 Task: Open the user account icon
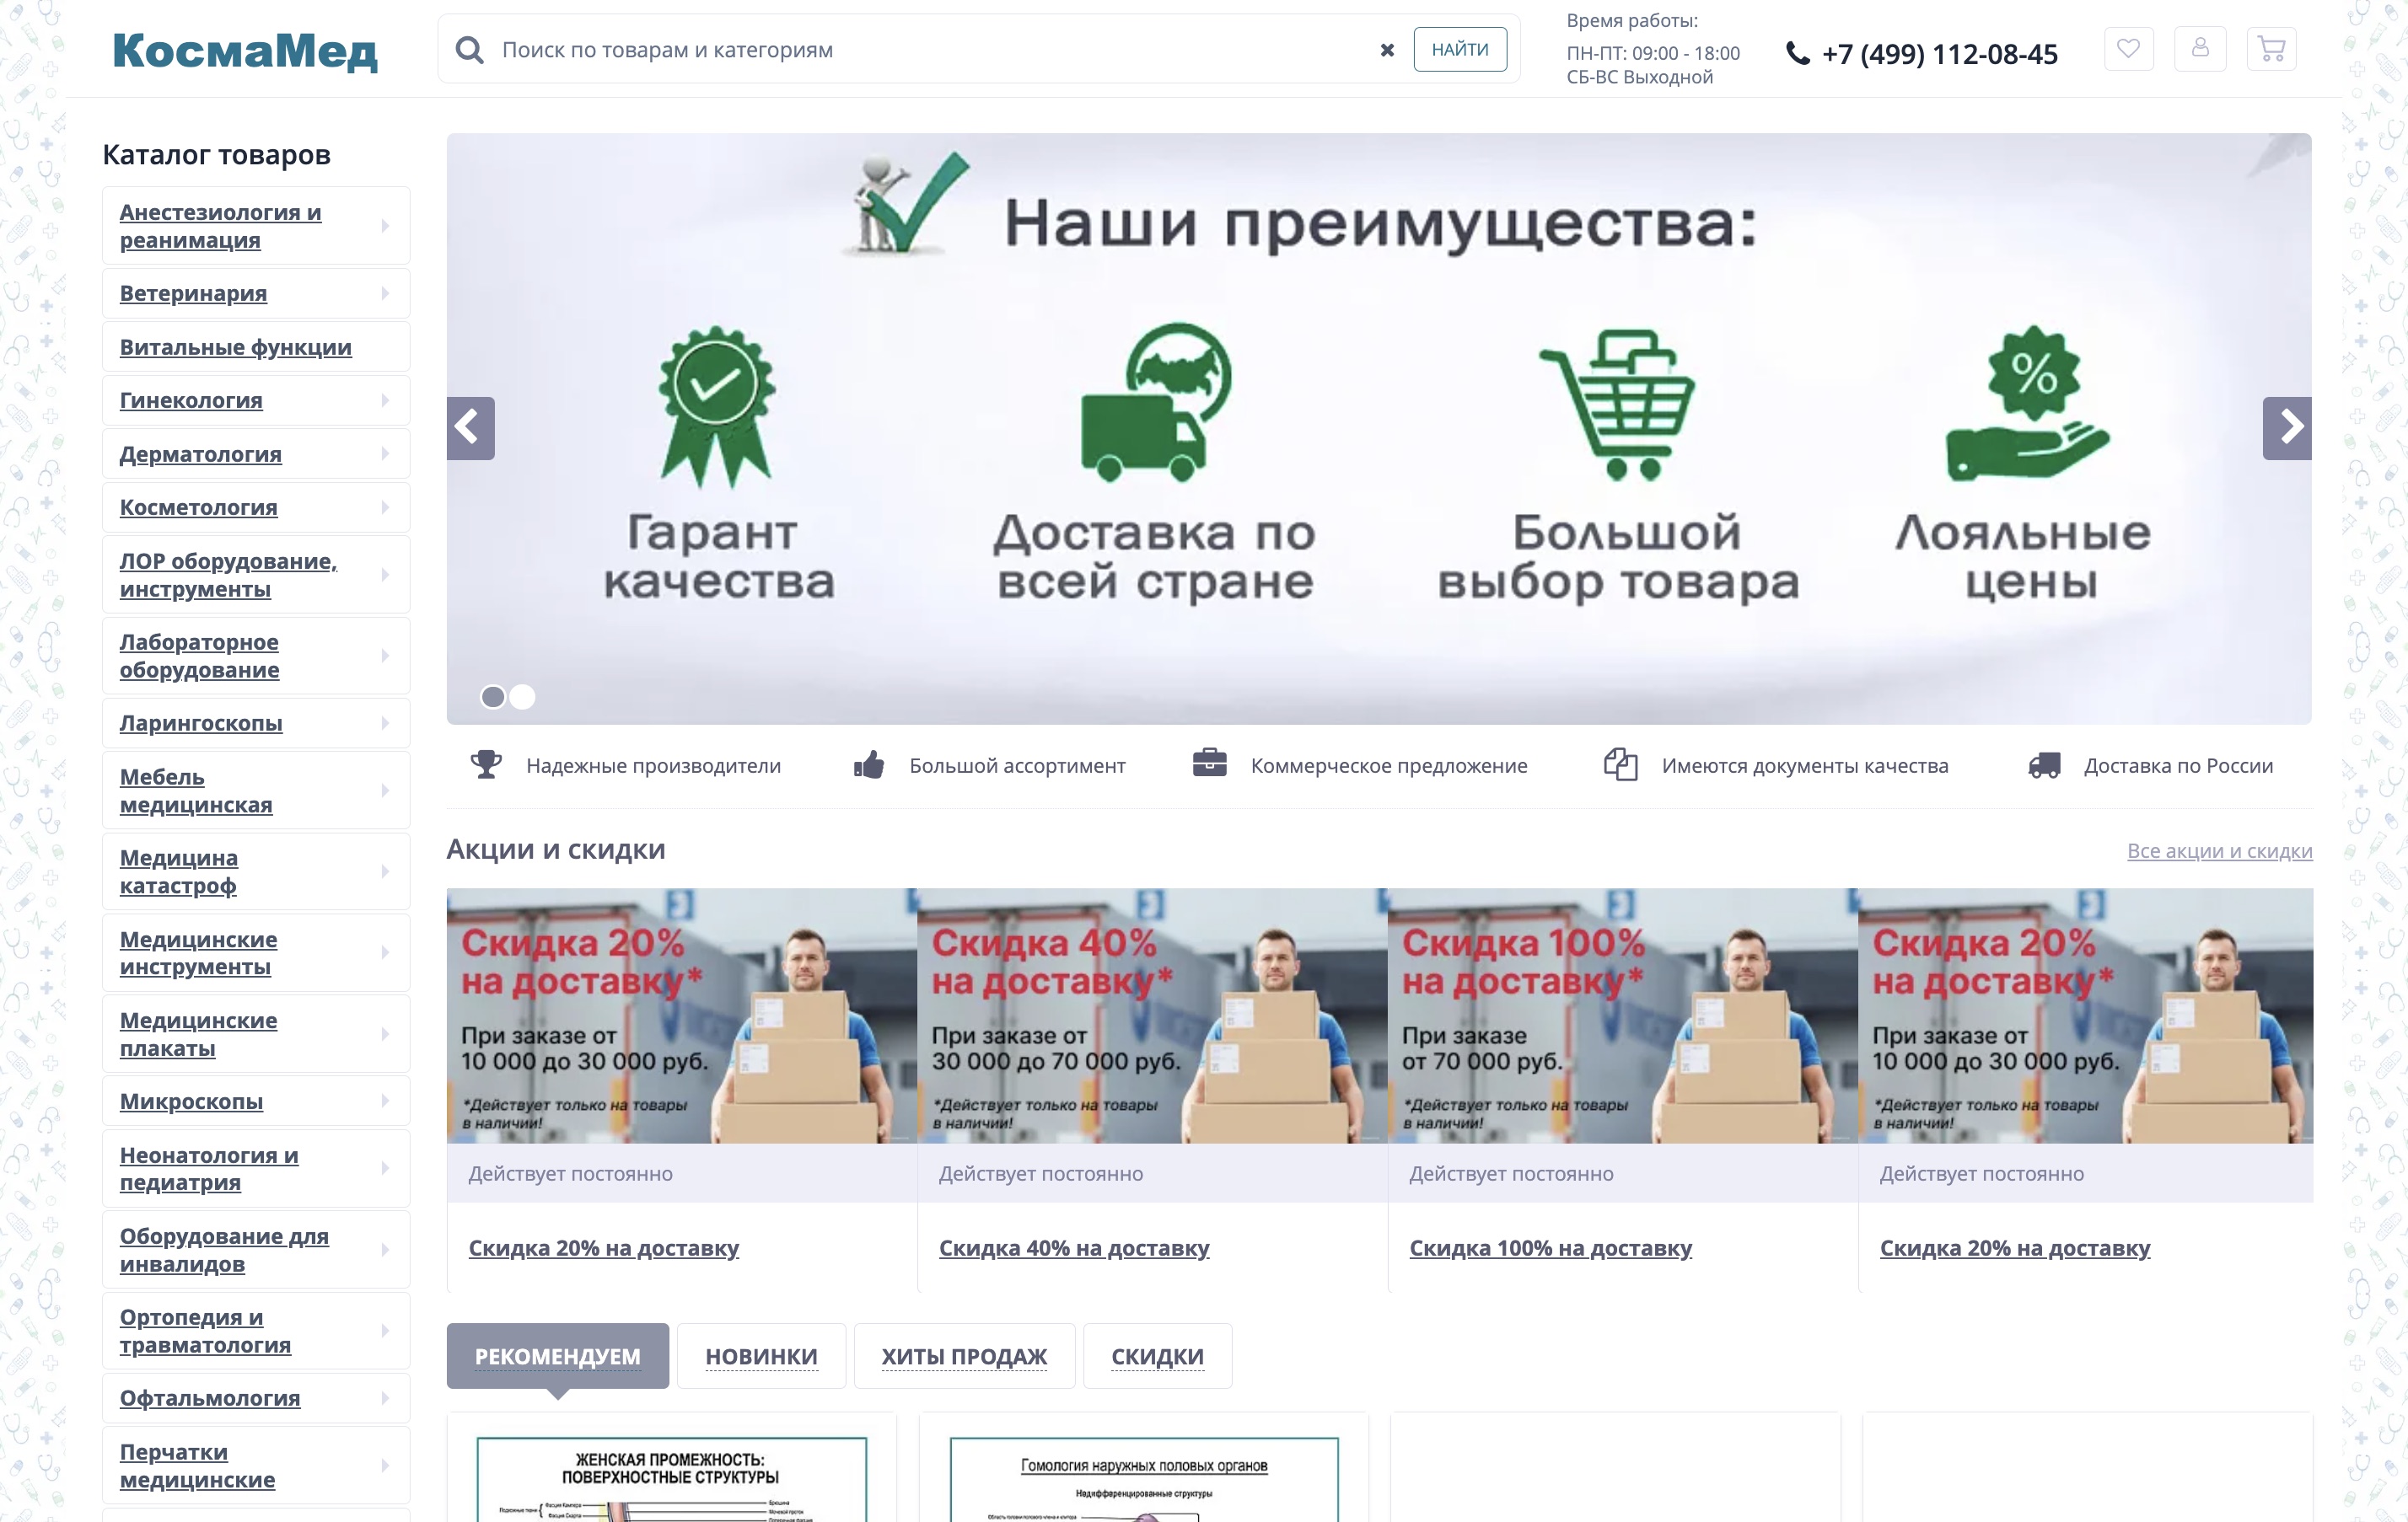pyautogui.click(x=2199, y=48)
